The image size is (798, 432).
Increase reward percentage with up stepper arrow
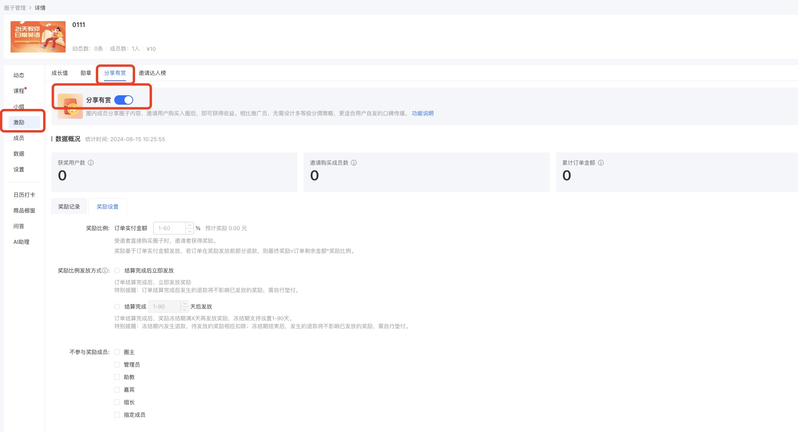(190, 225)
